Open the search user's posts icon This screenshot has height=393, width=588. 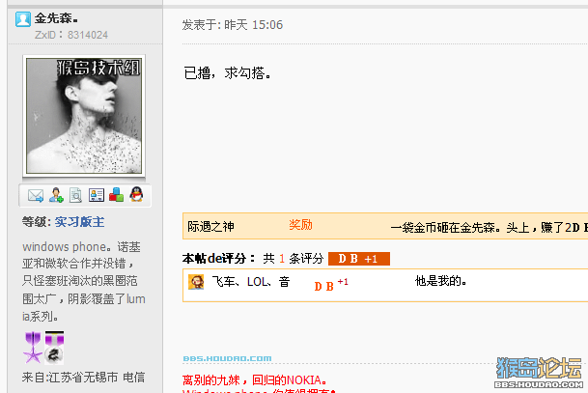pyautogui.click(x=75, y=195)
